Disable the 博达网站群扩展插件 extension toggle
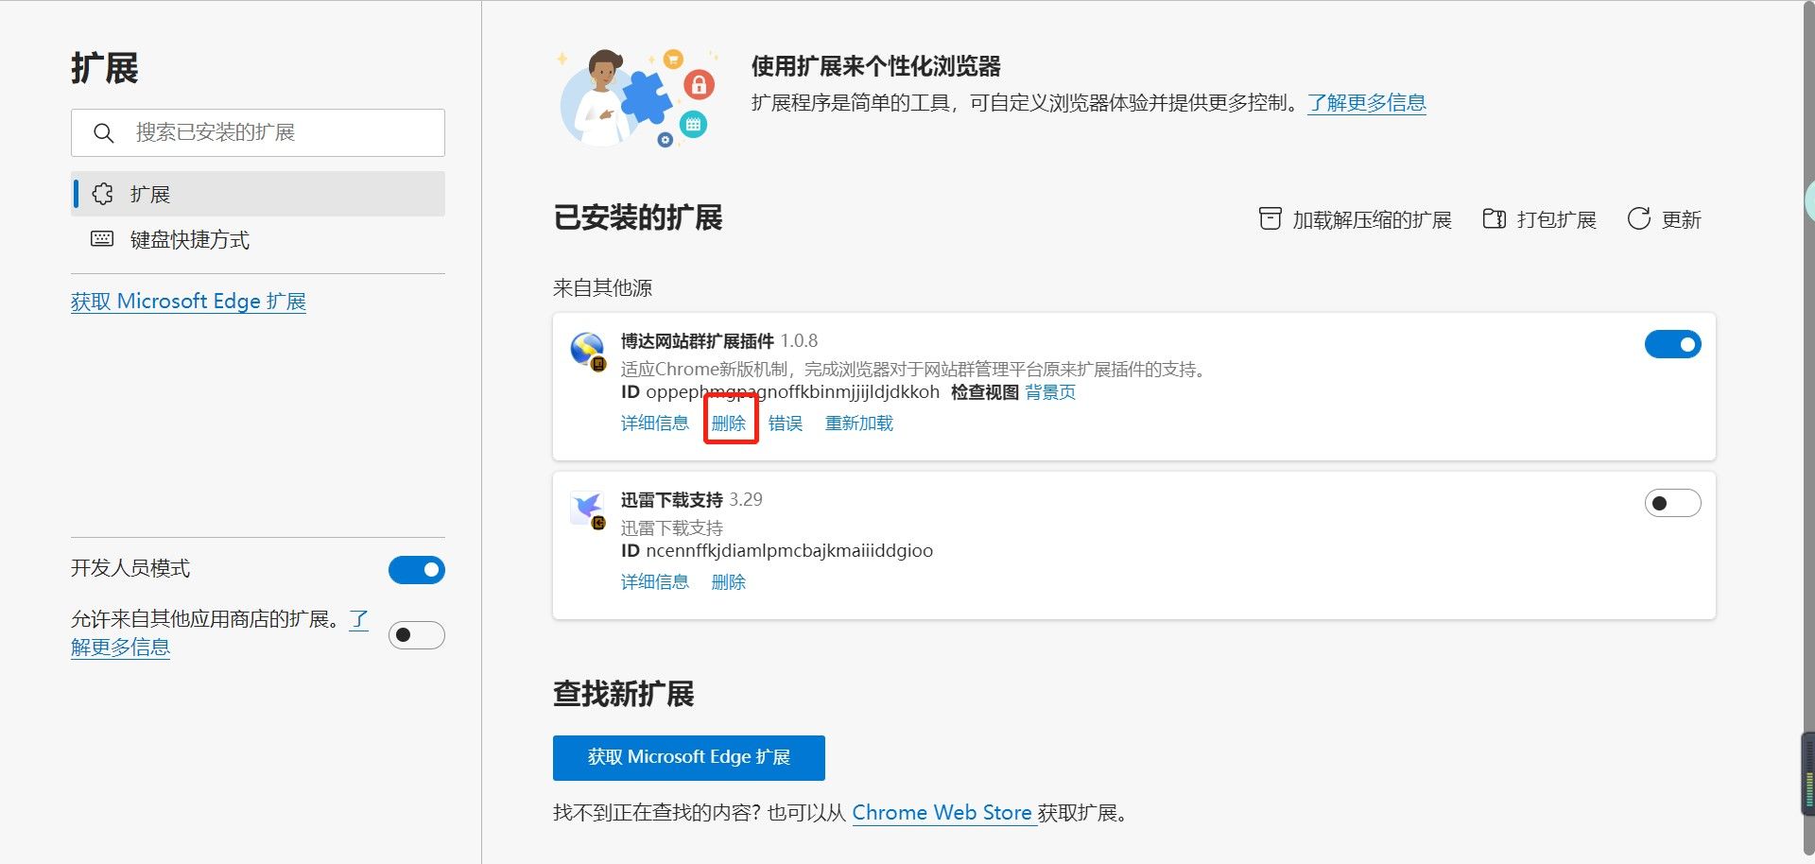The height and width of the screenshot is (864, 1815). 1672,344
